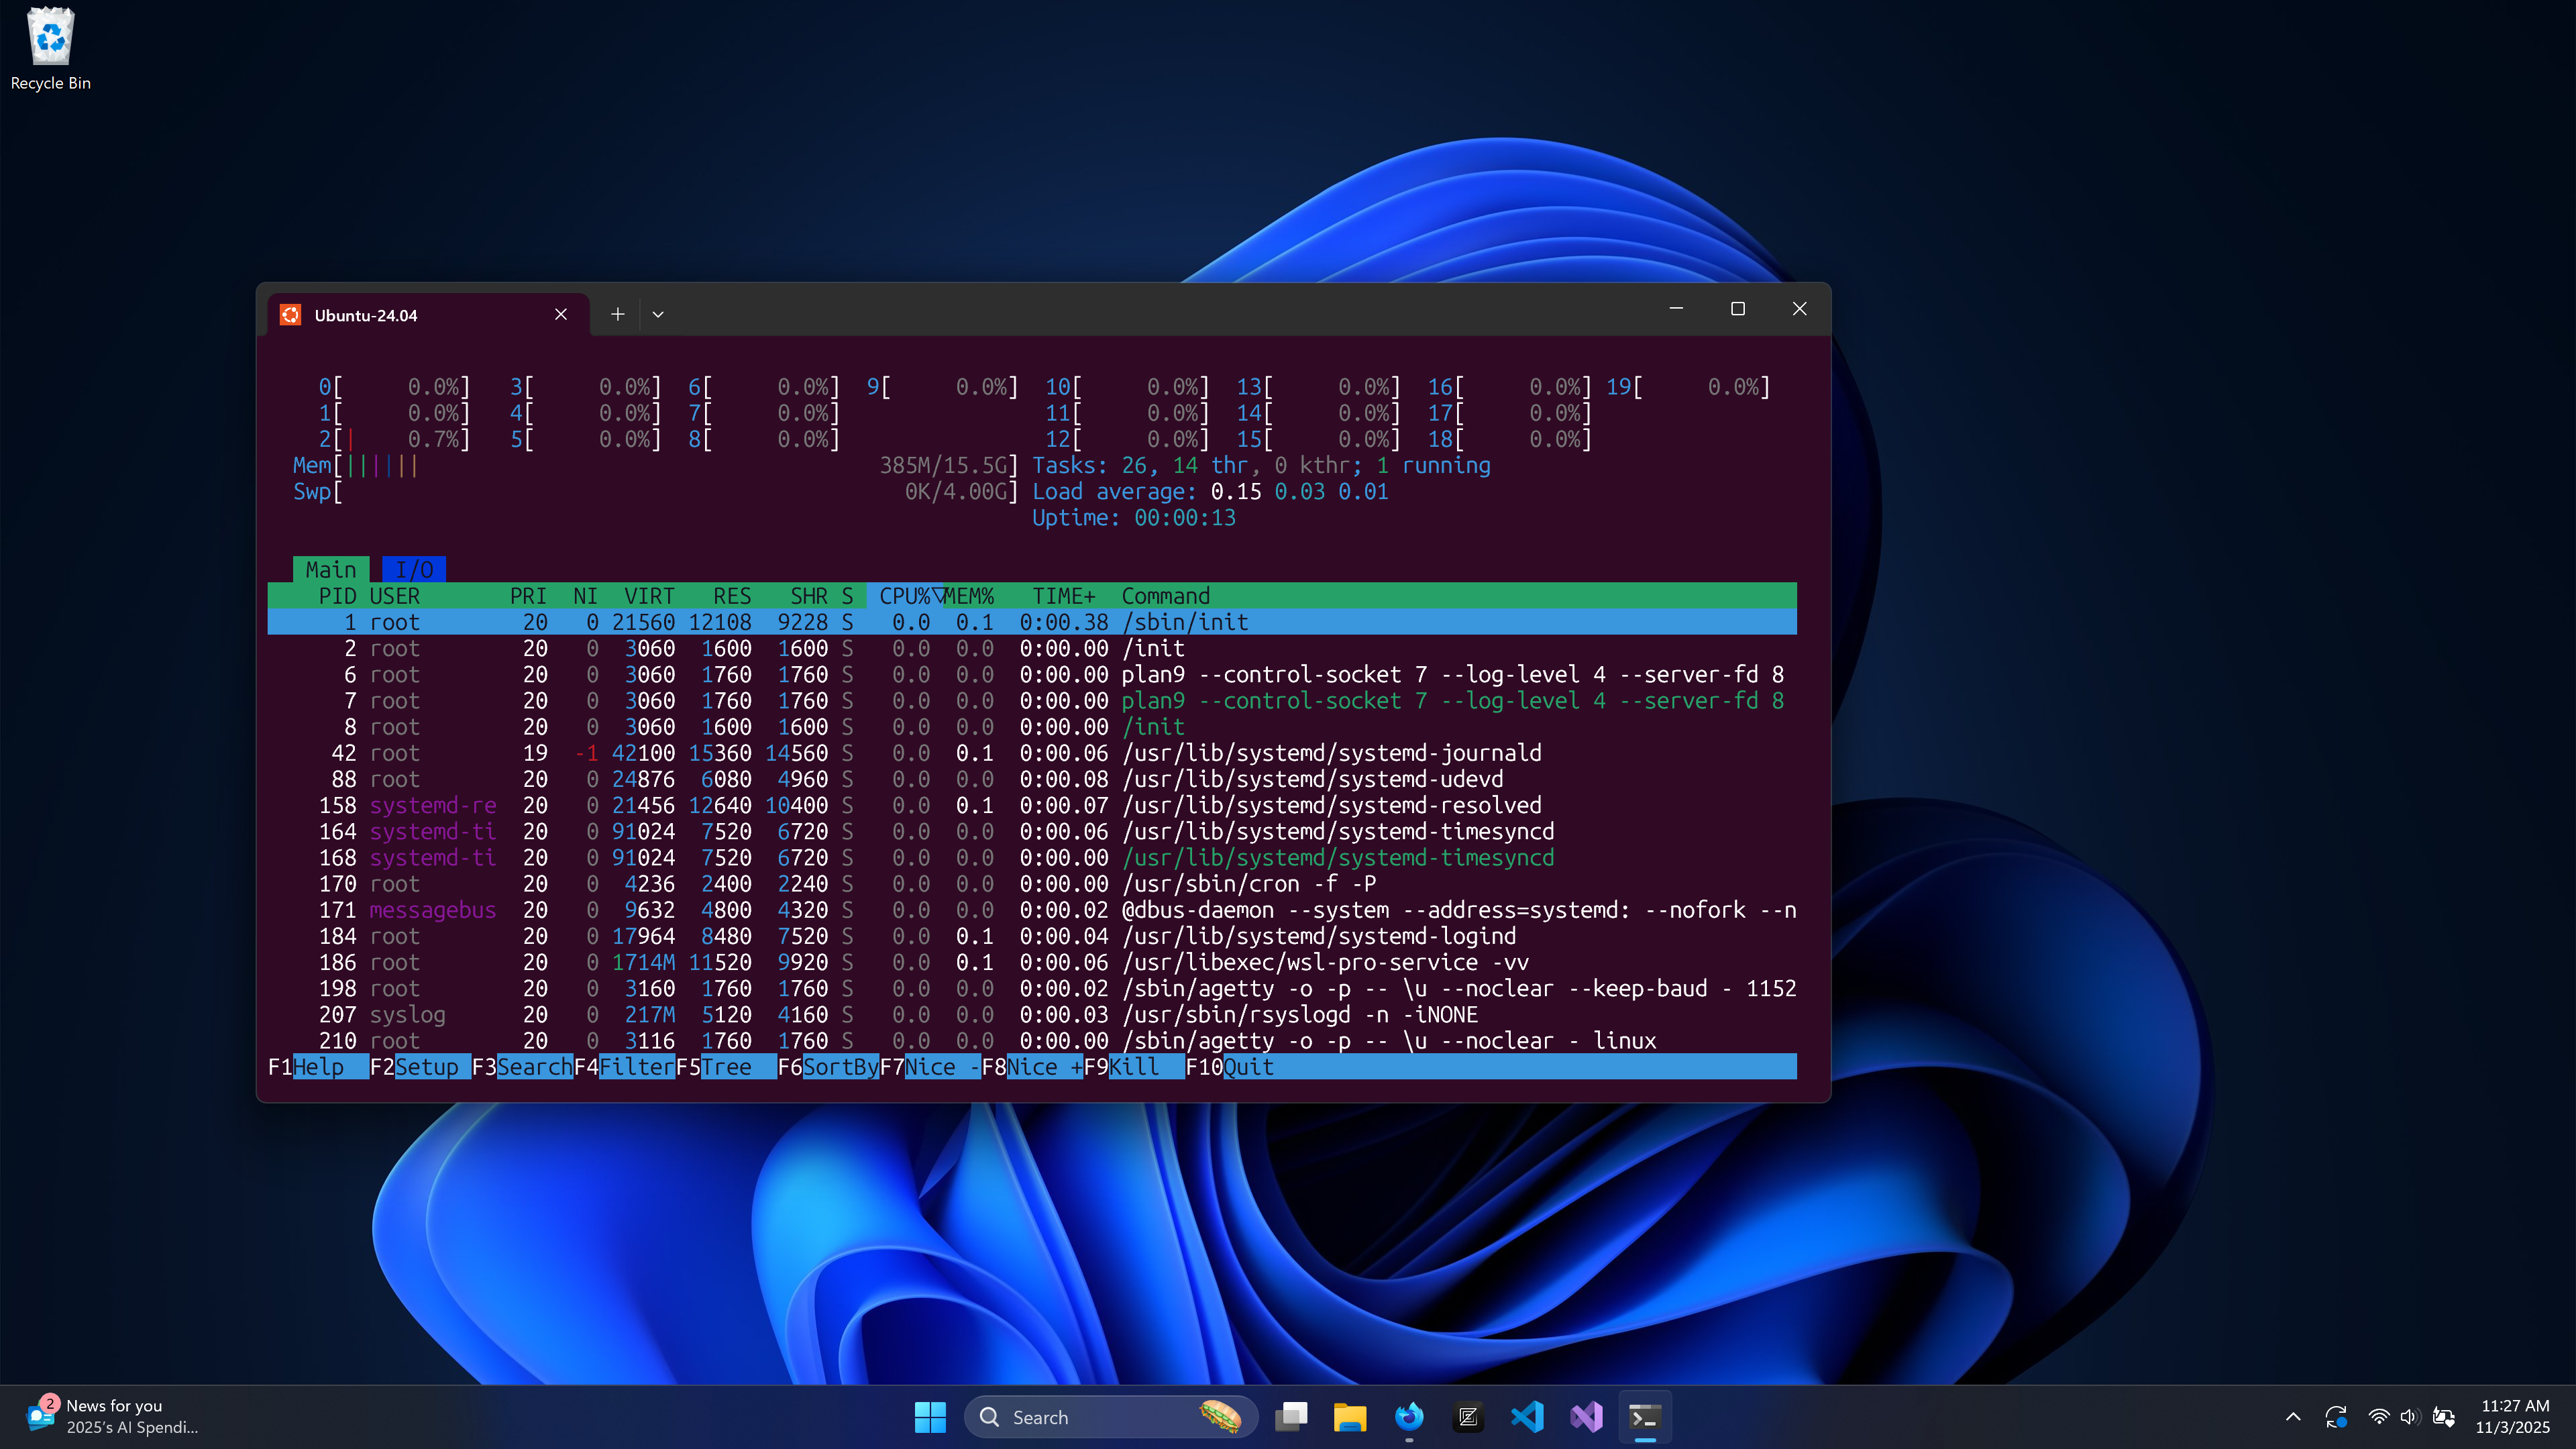Expand the terminal profile dropdown chevron
Viewport: 2576px width, 1449px height.
[658, 314]
